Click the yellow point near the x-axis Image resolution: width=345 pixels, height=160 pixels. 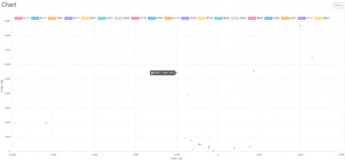point(193,150)
